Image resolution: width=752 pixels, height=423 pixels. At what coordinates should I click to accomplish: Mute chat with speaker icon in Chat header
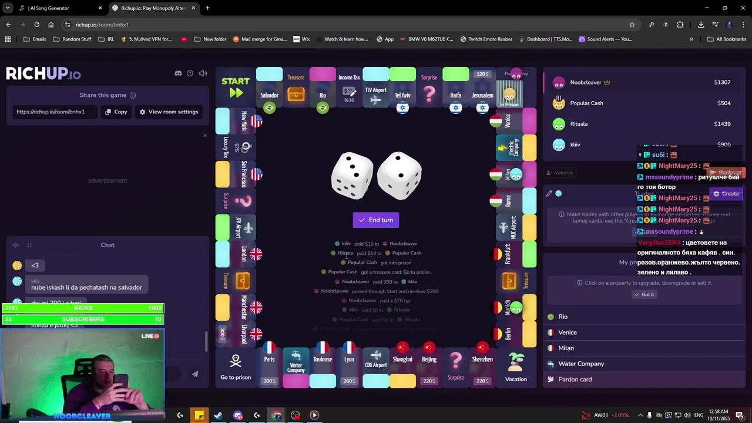[16, 245]
